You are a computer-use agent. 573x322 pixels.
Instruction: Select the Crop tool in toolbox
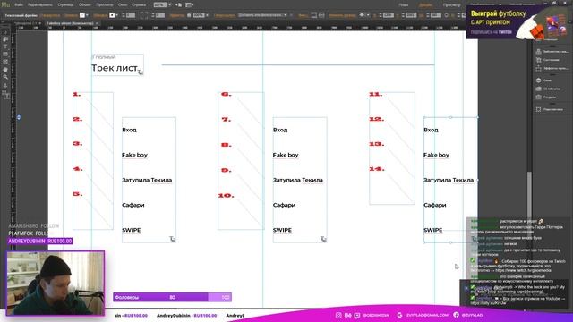[5, 39]
